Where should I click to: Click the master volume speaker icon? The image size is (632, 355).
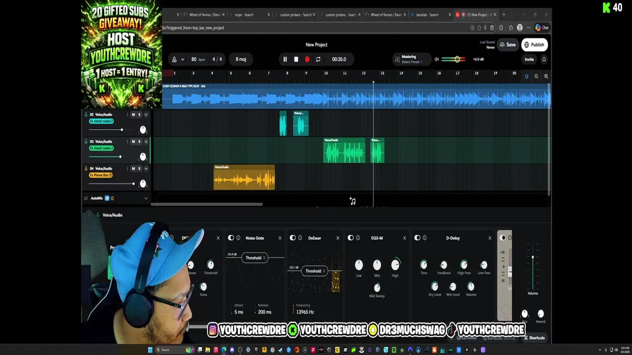click(436, 59)
